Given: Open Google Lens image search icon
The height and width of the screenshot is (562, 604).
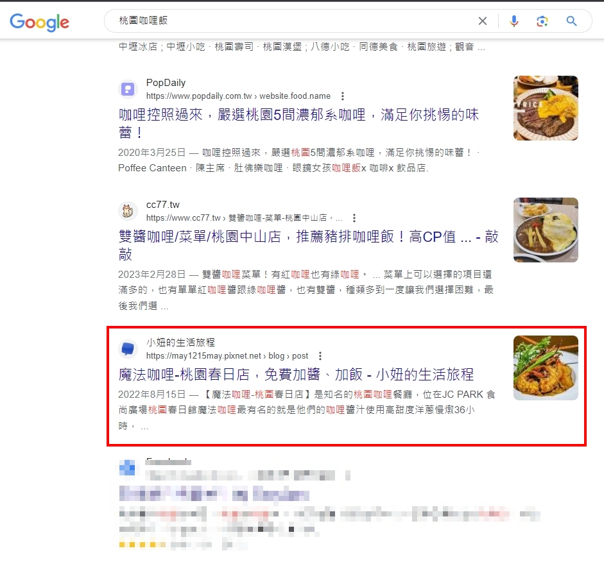Looking at the screenshot, I should (x=542, y=21).
